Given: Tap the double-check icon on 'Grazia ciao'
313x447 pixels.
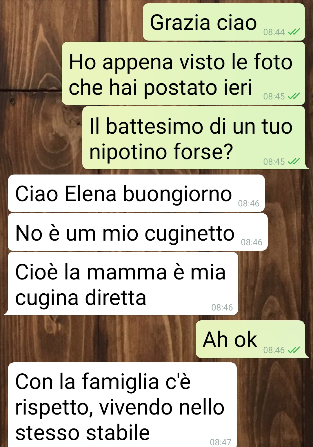Looking at the screenshot, I should [294, 32].
